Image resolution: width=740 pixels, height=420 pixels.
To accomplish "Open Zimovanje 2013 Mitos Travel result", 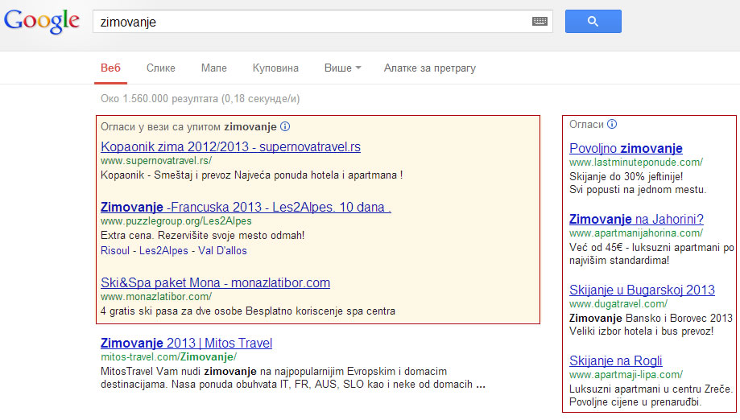I will [x=187, y=342].
